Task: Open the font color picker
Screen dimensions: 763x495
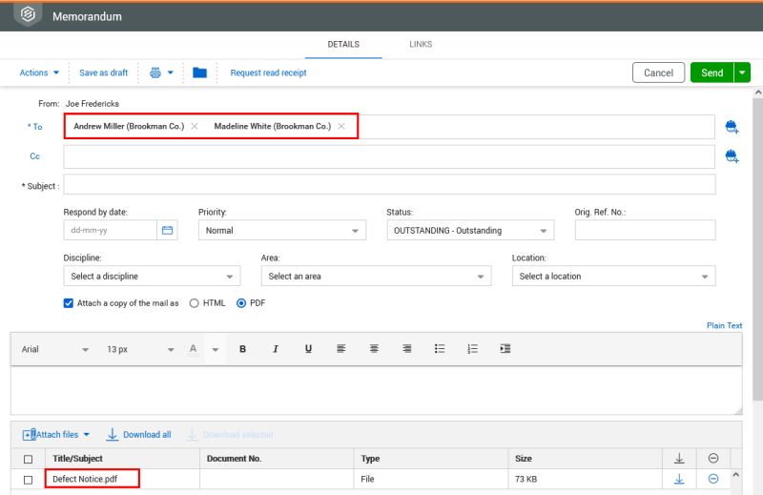Action: coord(194,349)
